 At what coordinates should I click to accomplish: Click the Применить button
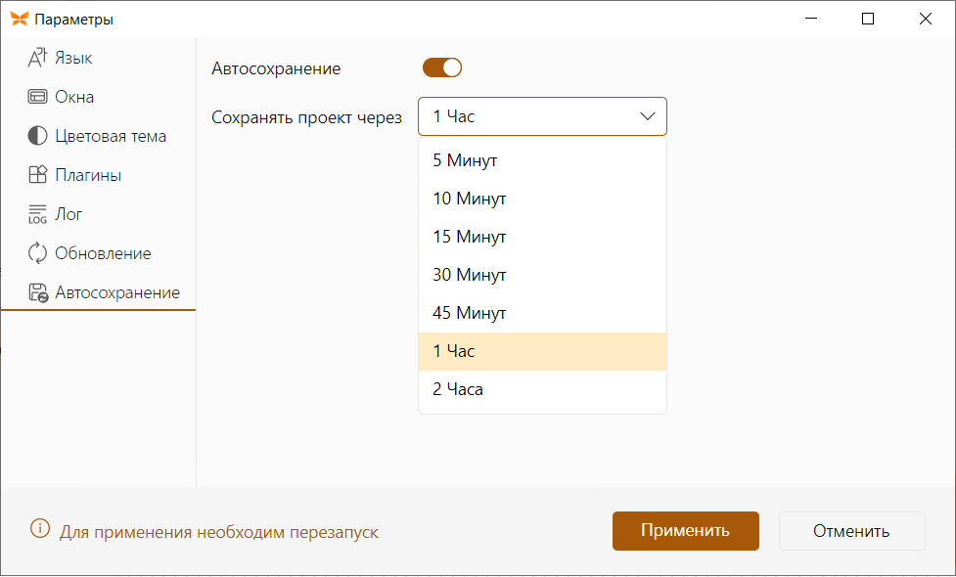[685, 531]
